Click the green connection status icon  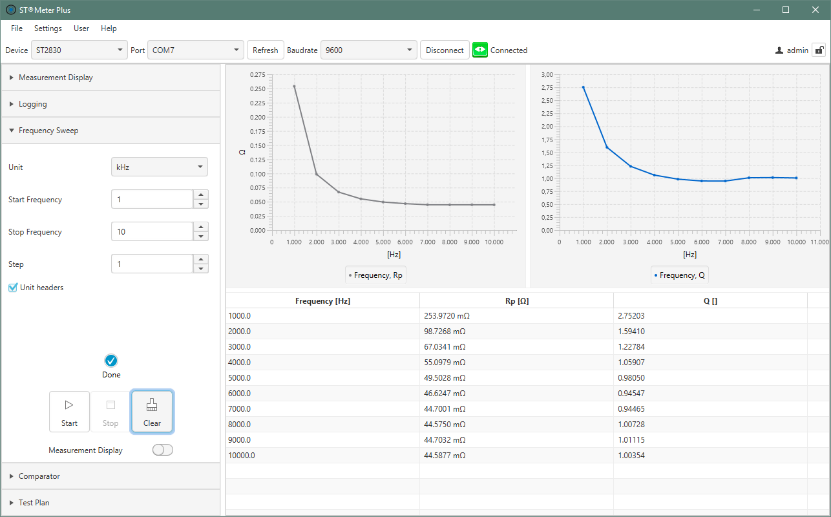[479, 50]
